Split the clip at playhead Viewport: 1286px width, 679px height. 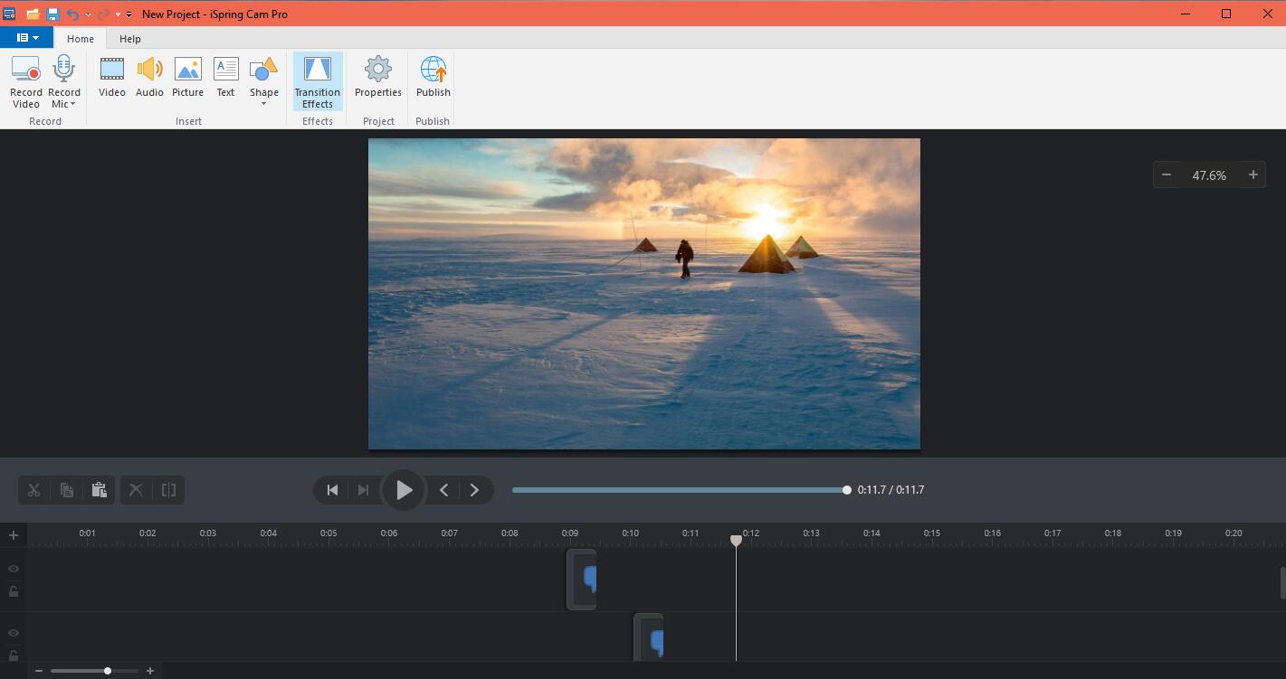pos(168,490)
